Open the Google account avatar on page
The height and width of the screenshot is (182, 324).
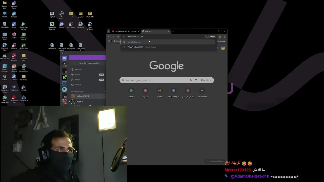(x=223, y=48)
